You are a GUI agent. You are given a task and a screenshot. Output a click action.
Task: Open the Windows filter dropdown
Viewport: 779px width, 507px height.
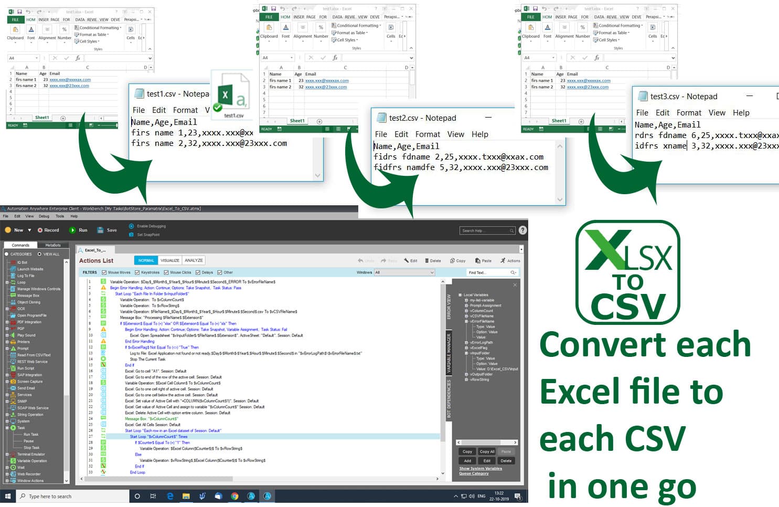[404, 272]
